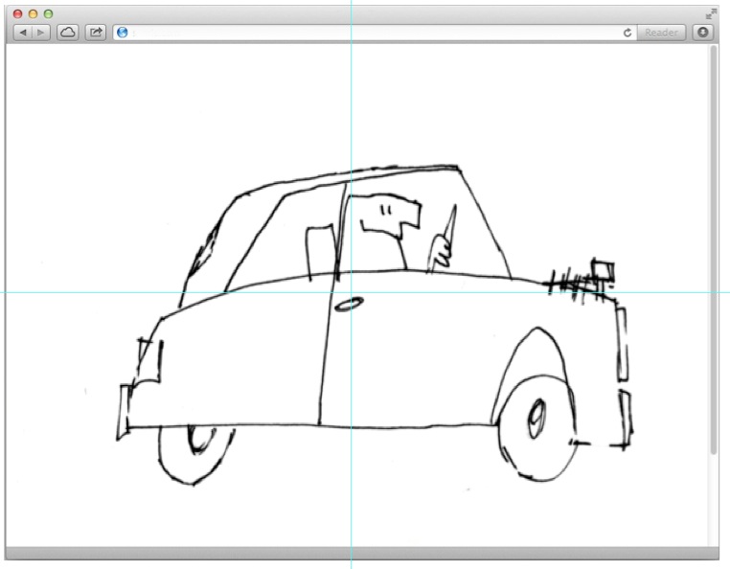
Task: Click the globe site icon in address bar
Action: tap(123, 33)
